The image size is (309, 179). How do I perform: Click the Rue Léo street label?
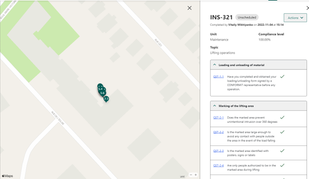point(158,43)
